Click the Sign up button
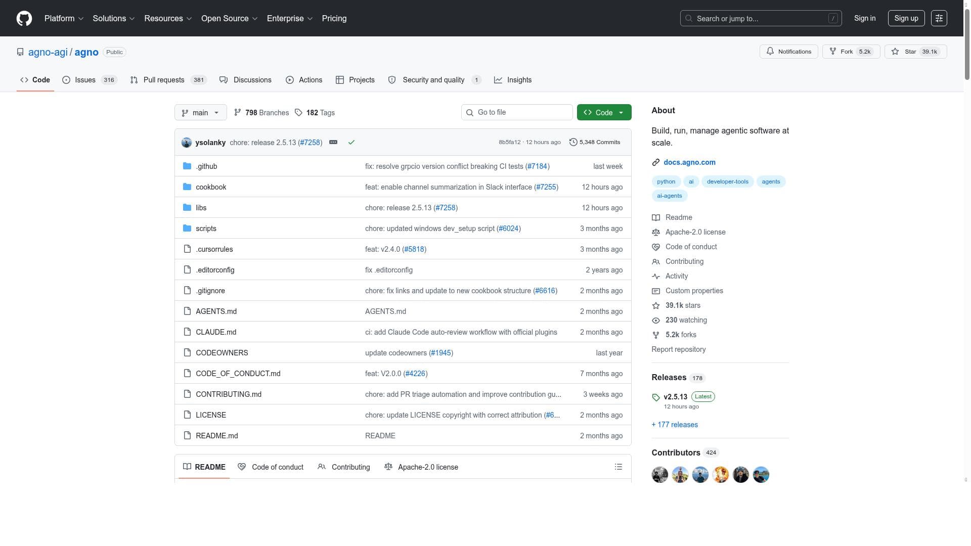971x546 pixels. point(906,18)
